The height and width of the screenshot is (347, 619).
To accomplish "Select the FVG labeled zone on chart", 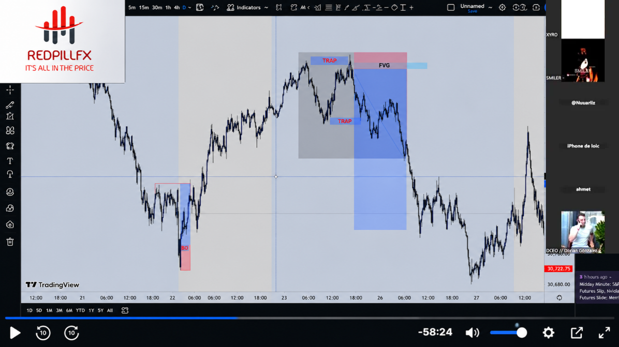I will (x=384, y=66).
